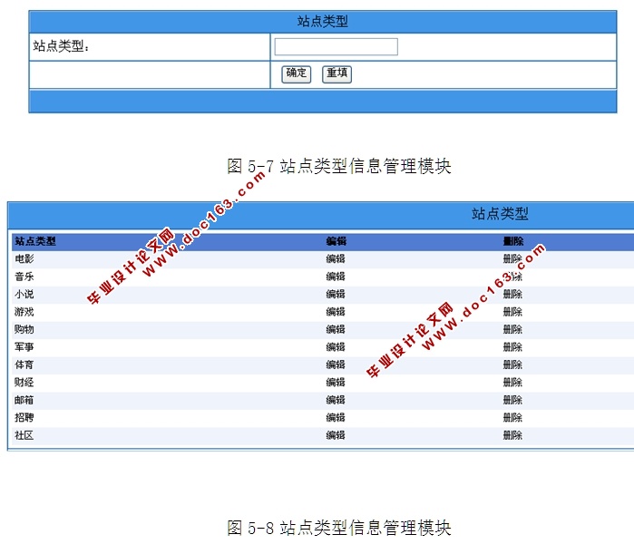This screenshot has height=554, width=634.
Task: Click the 站点类型 title above the list
Action: click(500, 213)
